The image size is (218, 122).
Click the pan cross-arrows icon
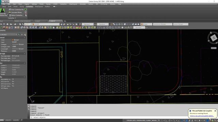click(x=119, y=24)
